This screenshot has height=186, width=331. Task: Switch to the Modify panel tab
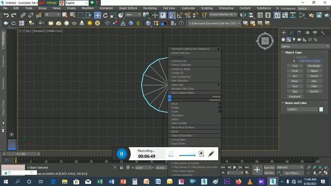(x=292, y=33)
